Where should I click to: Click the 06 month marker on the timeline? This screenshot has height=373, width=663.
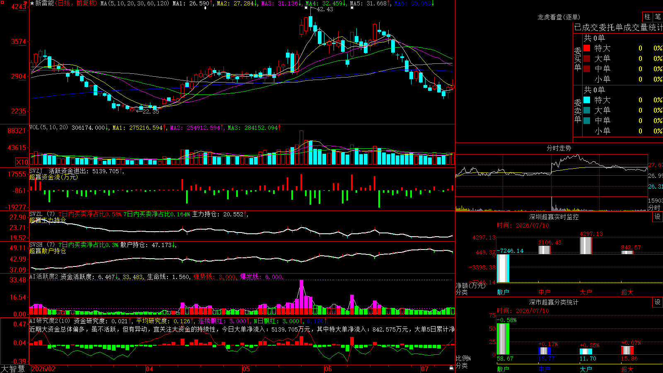tap(328, 369)
